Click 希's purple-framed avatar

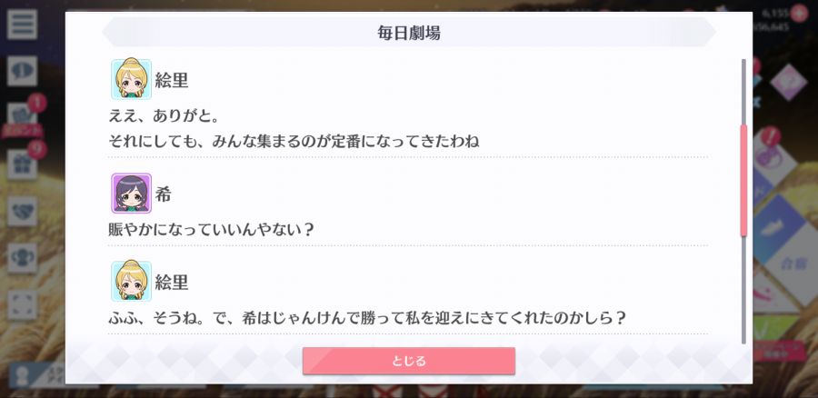[x=131, y=194]
